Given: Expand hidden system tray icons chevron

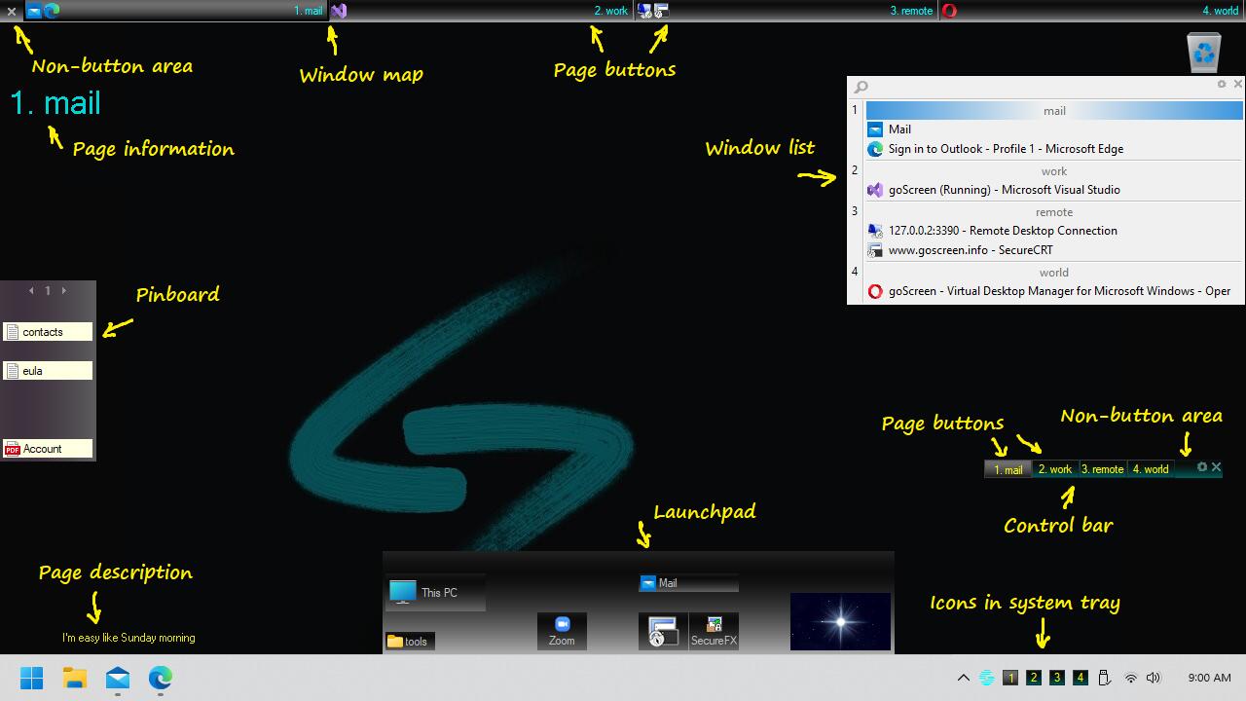Looking at the screenshot, I should 964,678.
